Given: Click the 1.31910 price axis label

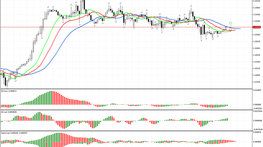Looking at the screenshot, I should click(256, 82).
